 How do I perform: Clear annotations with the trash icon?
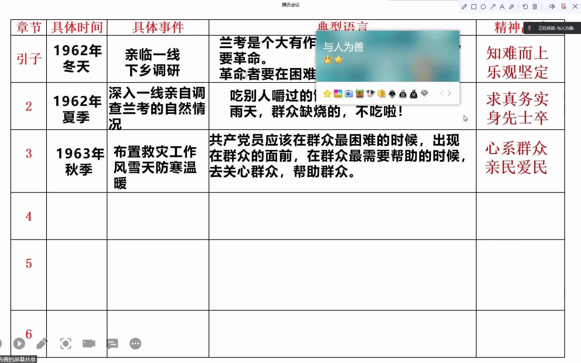(x=535, y=7)
